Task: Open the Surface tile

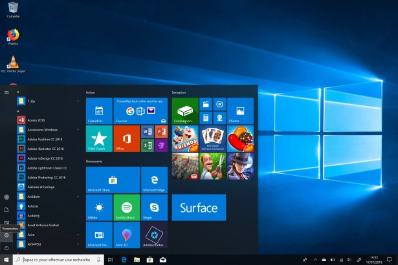Action: pos(199,207)
